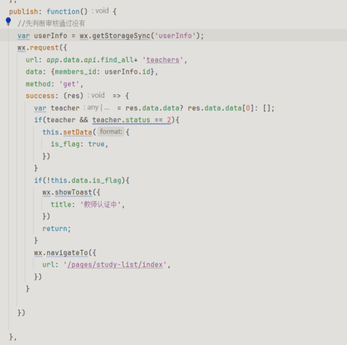Click the ': void' hint after (res)
347x345 pixels.
pyautogui.click(x=96, y=95)
